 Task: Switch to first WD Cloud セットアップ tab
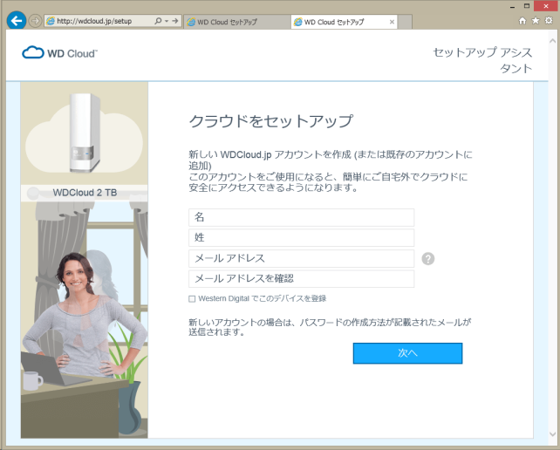[x=237, y=22]
